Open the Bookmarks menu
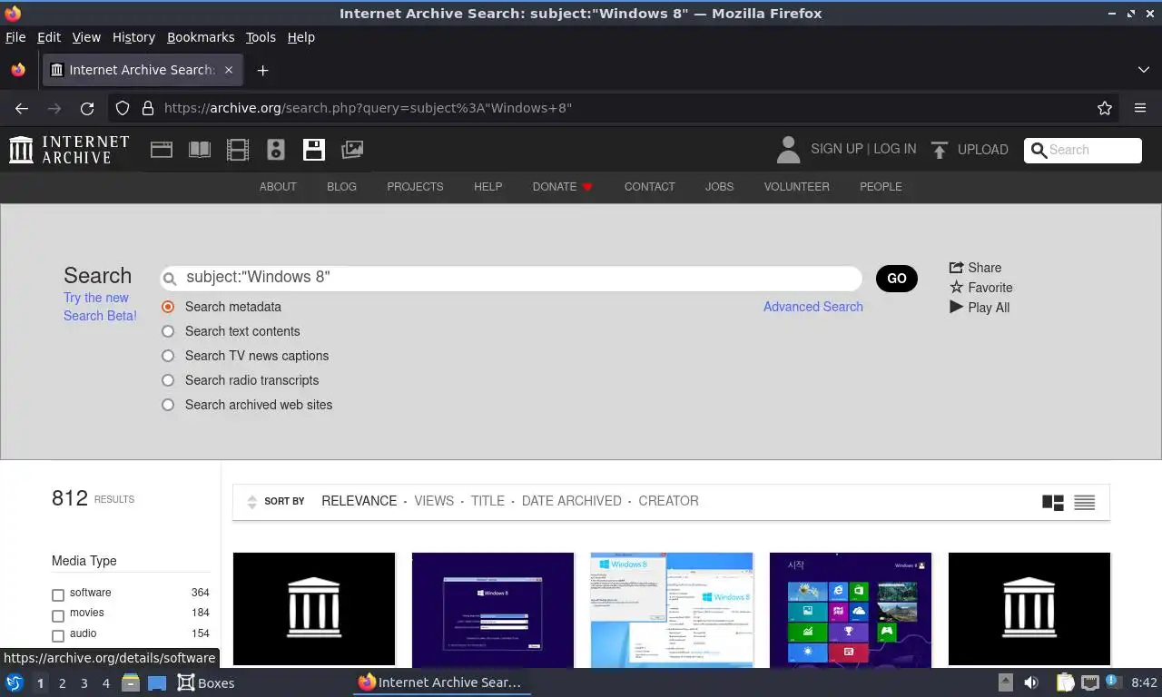 coord(201,37)
